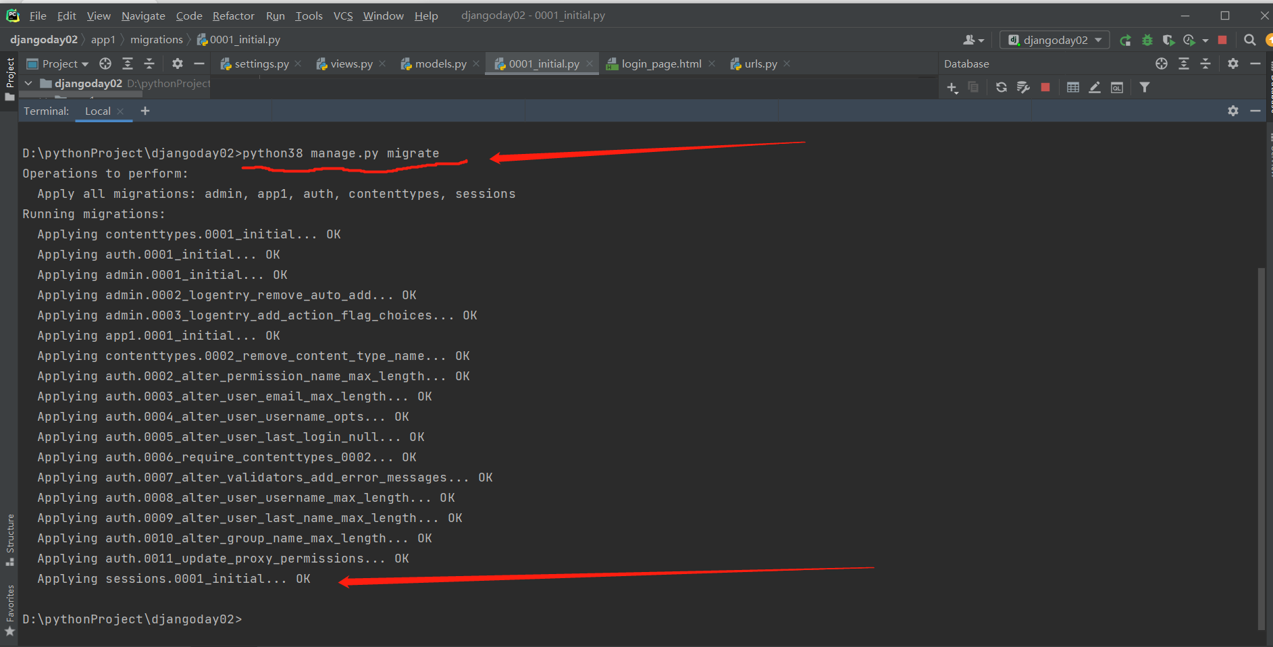Open a new terminal session tab

[x=145, y=111]
